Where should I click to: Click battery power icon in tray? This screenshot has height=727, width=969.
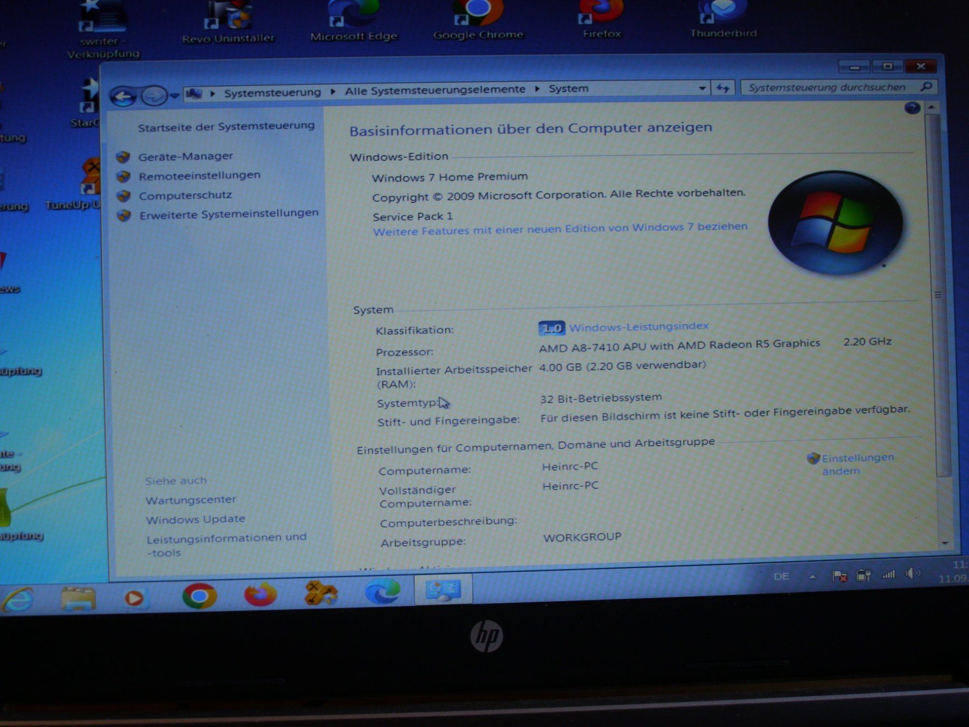click(x=863, y=575)
